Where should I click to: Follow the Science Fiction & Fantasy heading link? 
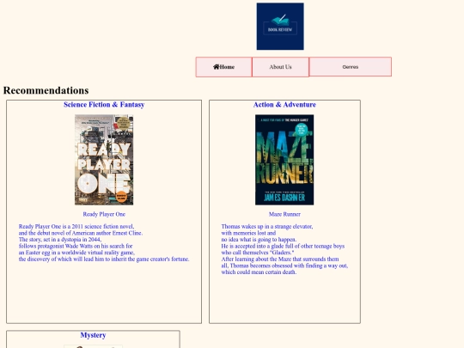pos(104,105)
